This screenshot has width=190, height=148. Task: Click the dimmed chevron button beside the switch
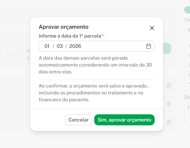pyautogui.click(x=2, y=51)
